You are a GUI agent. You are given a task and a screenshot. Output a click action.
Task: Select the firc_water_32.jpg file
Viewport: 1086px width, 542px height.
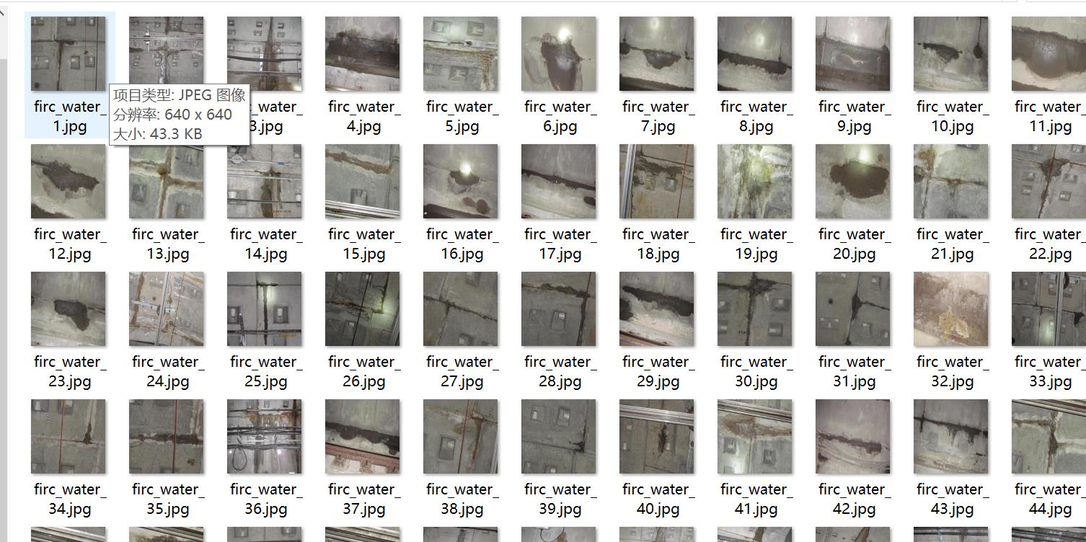point(951,309)
